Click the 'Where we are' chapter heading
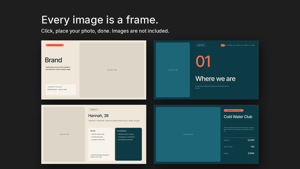 (x=215, y=79)
